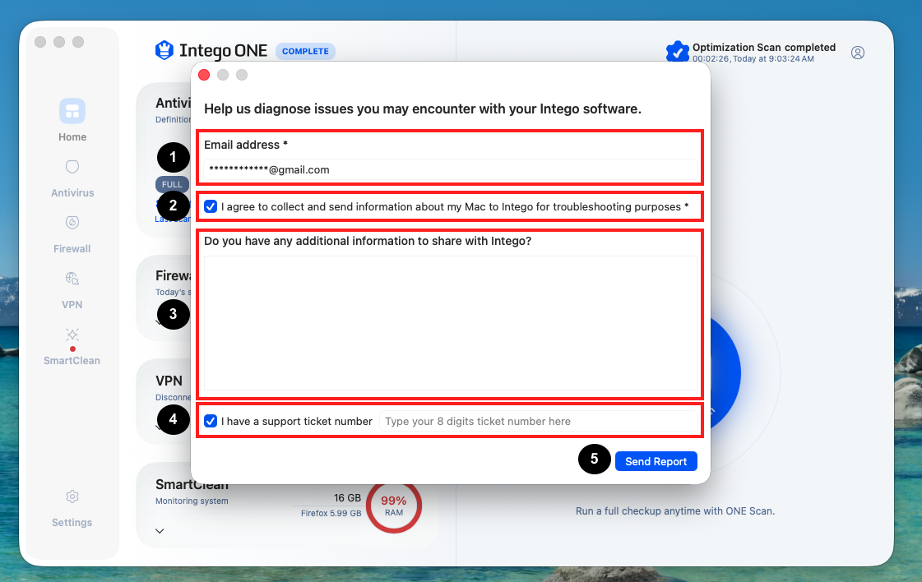Image resolution: width=922 pixels, height=582 pixels.
Task: Open the SmartClean sparkle icon
Action: [72, 335]
